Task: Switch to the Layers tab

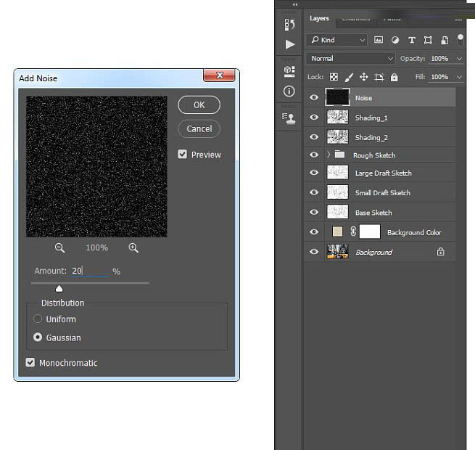Action: pyautogui.click(x=319, y=18)
